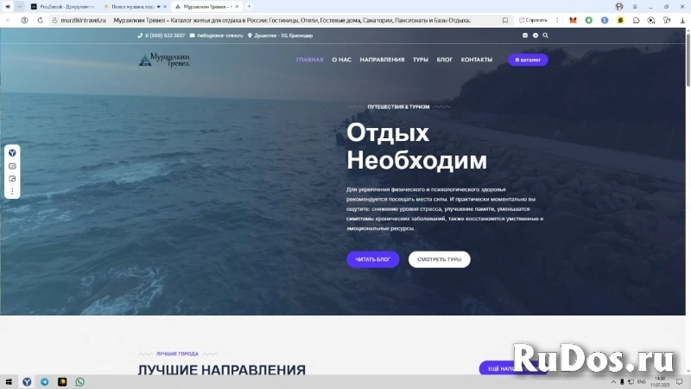Expand the three-dot menu in left floating panel
The height and width of the screenshot is (389, 691).
tap(12, 191)
